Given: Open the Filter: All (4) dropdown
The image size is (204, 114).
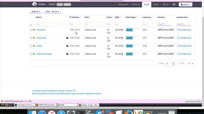Looking at the screenshot, I should pos(52,11).
